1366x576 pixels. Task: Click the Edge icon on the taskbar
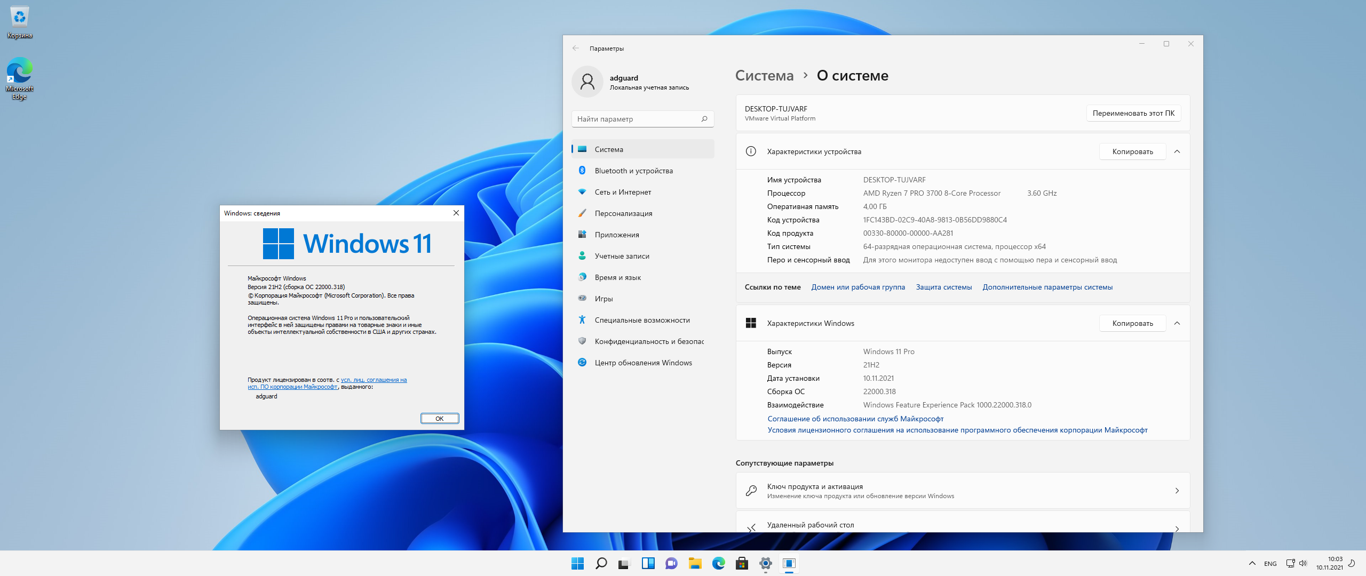(718, 563)
